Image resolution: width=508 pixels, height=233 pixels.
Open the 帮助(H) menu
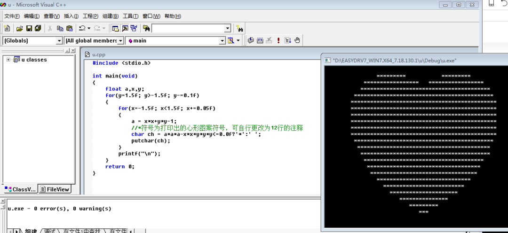(x=173, y=16)
